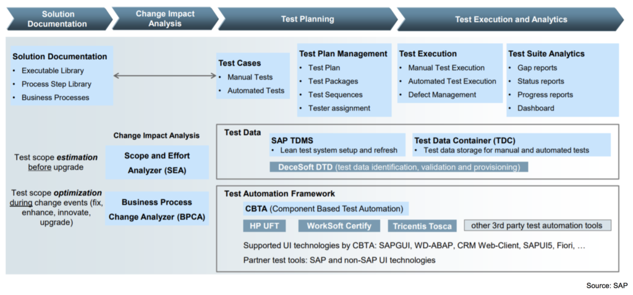
Task: Select the DeceSoft DTD bar
Action: (399, 167)
